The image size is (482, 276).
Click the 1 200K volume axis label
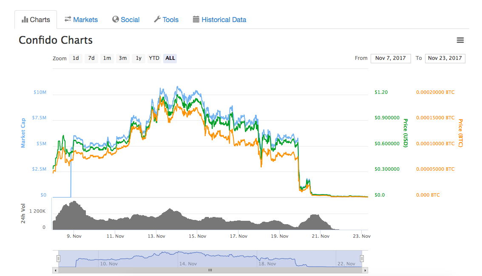click(37, 211)
